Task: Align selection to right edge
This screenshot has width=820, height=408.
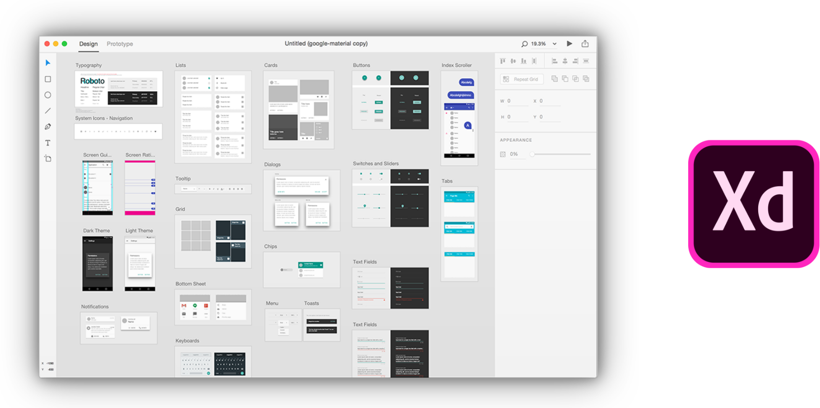Action: pyautogui.click(x=575, y=61)
